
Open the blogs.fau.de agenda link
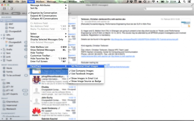point(144,39)
